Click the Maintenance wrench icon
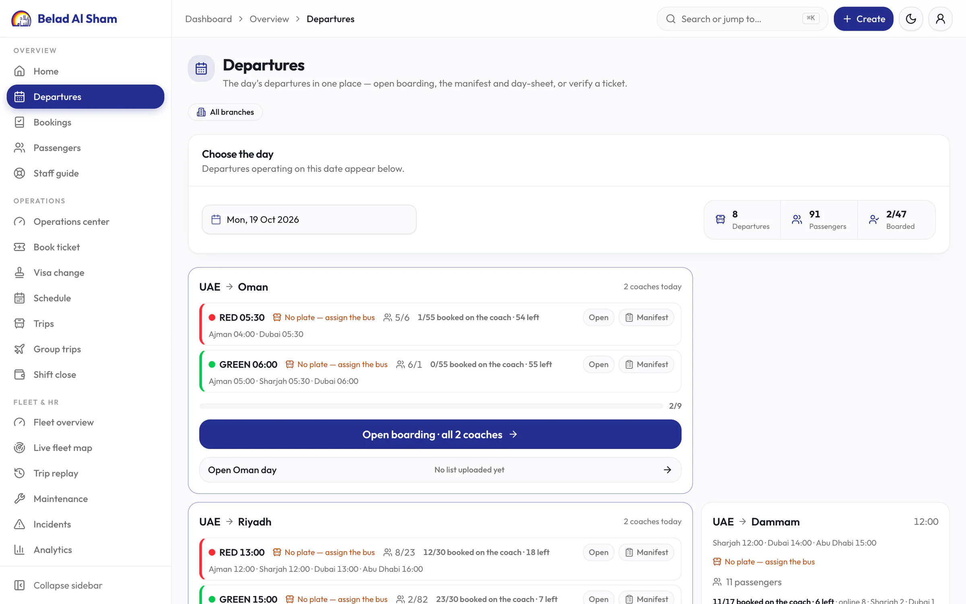Image resolution: width=966 pixels, height=604 pixels. (19, 499)
